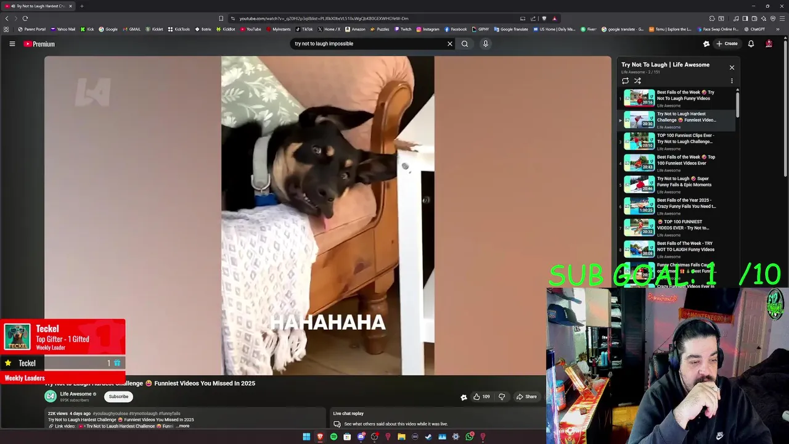Click the Brave Shields icon in address bar

[544, 18]
